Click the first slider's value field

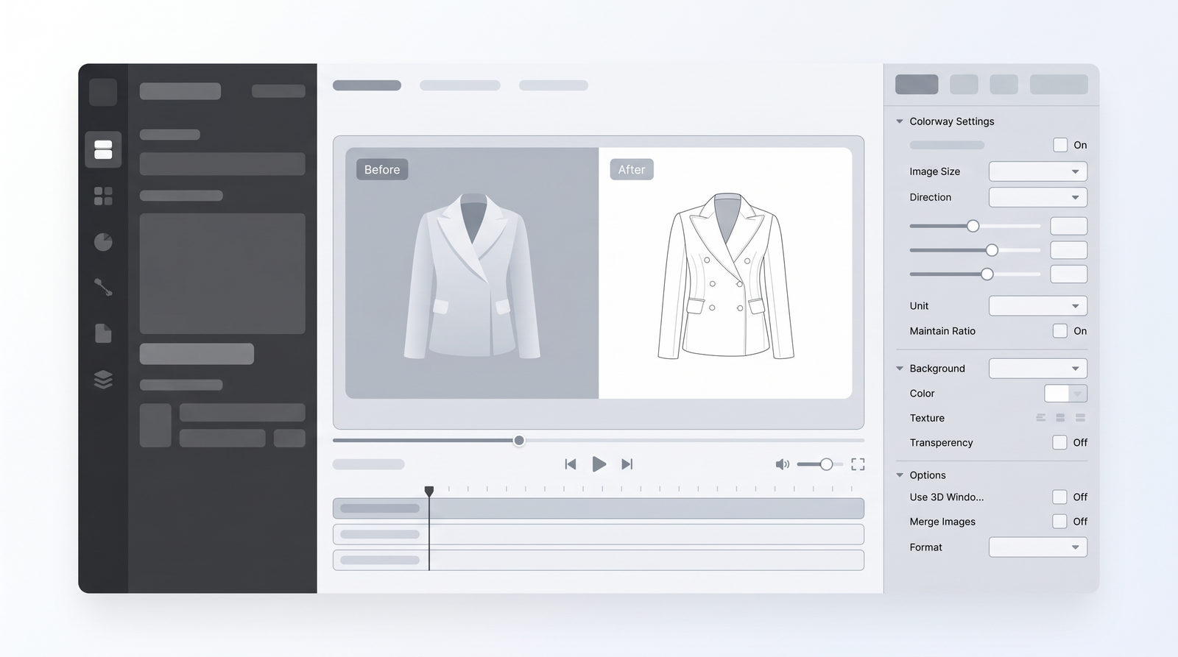1068,226
